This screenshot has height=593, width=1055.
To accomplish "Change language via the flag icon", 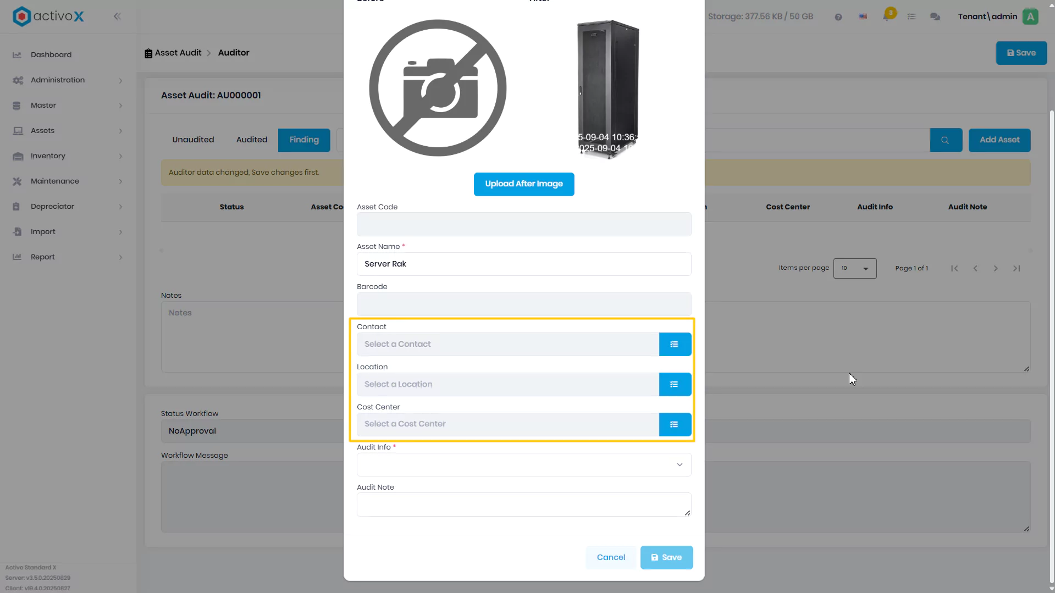I will [x=863, y=16].
